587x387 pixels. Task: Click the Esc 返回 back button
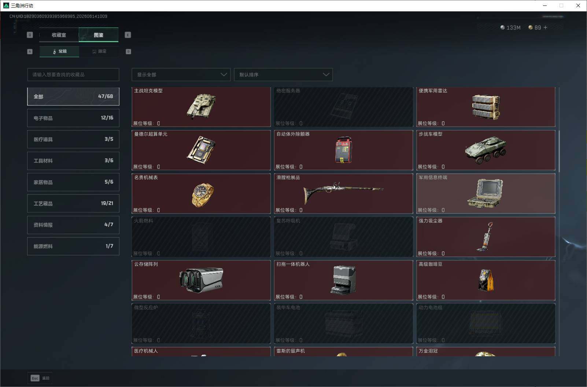40,378
